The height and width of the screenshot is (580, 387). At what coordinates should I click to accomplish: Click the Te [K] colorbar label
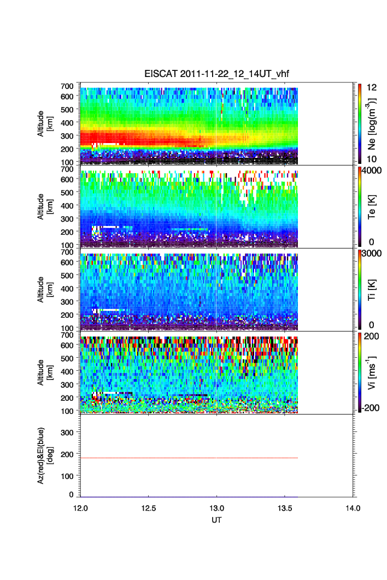[x=372, y=207]
